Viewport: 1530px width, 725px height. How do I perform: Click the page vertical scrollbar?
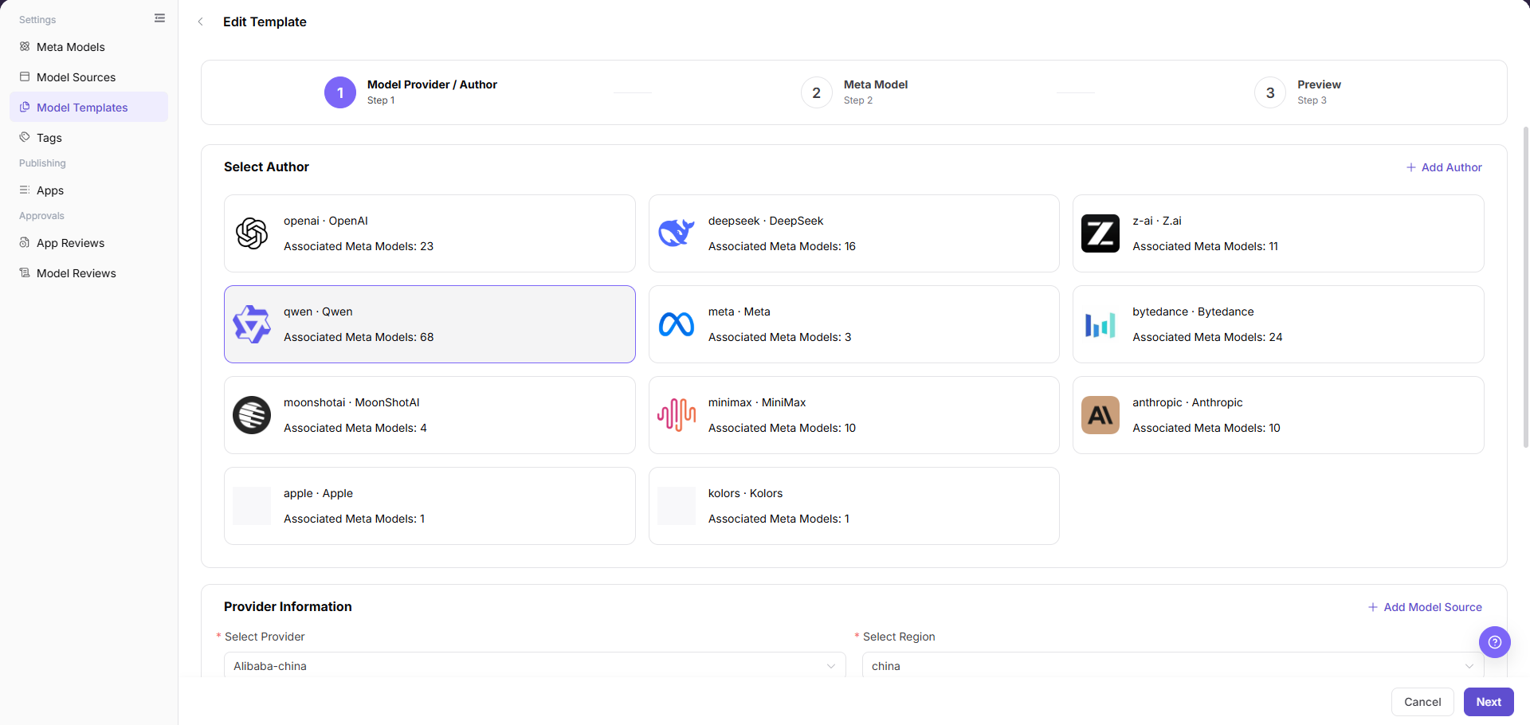1526,287
